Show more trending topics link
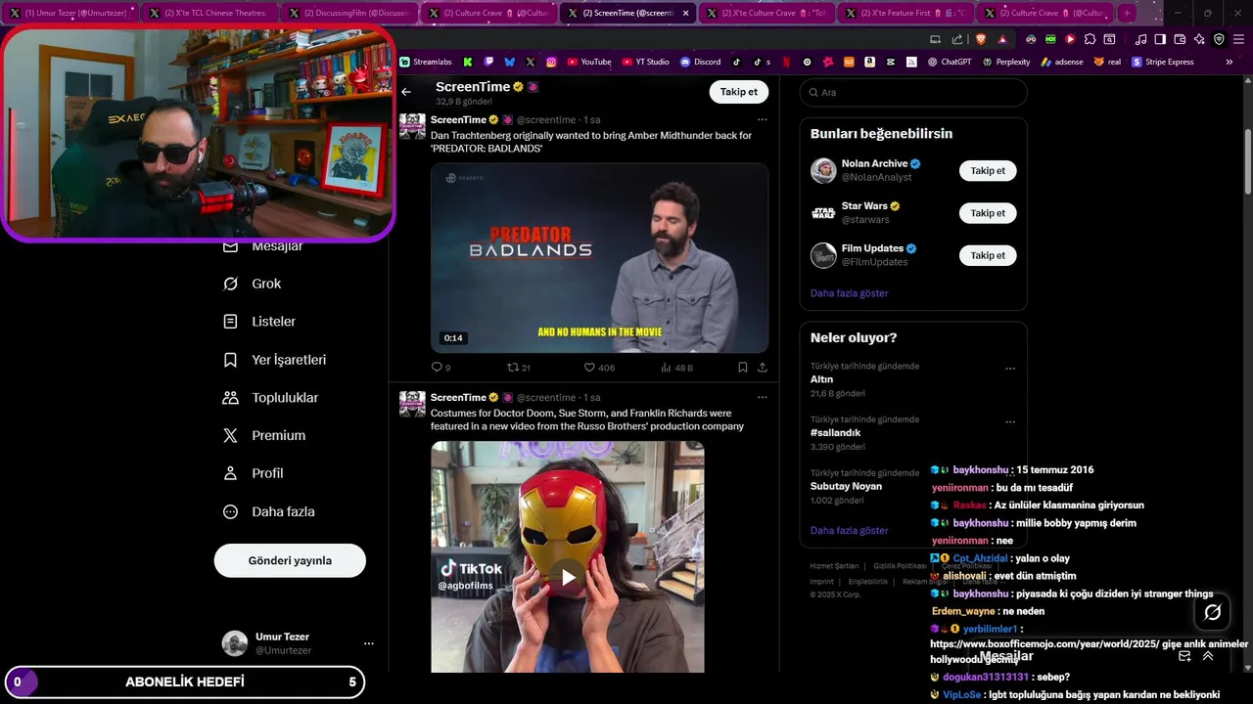1253x704 pixels. click(x=849, y=530)
